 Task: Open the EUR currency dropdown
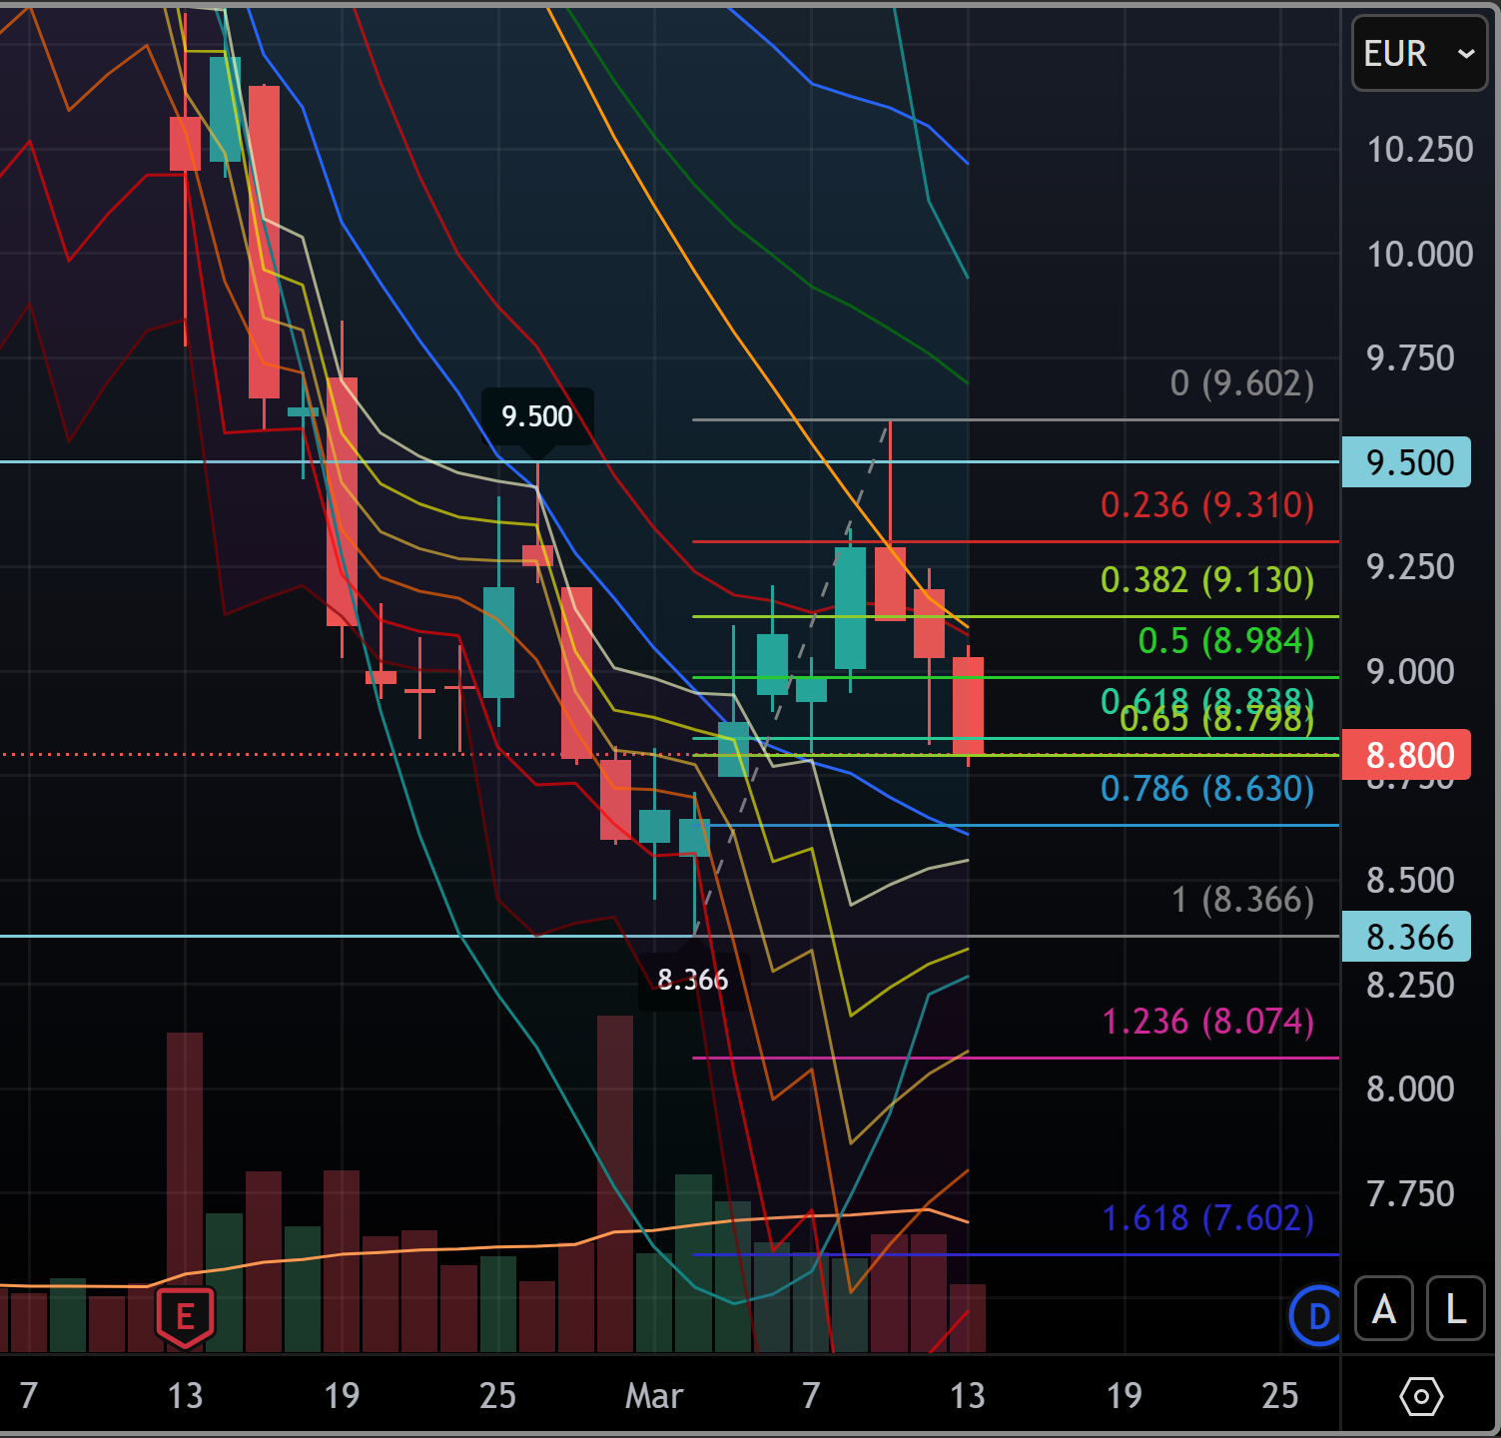click(1418, 54)
